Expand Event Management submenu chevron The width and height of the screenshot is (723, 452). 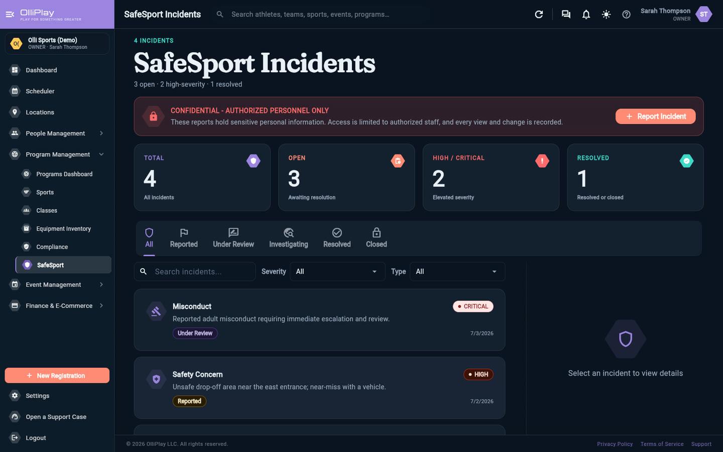pyautogui.click(x=101, y=284)
